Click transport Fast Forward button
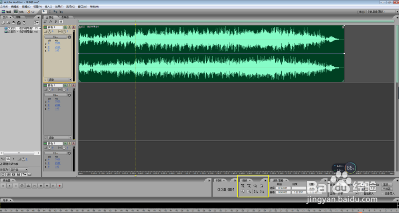The image size is (399, 213). tap(47, 186)
